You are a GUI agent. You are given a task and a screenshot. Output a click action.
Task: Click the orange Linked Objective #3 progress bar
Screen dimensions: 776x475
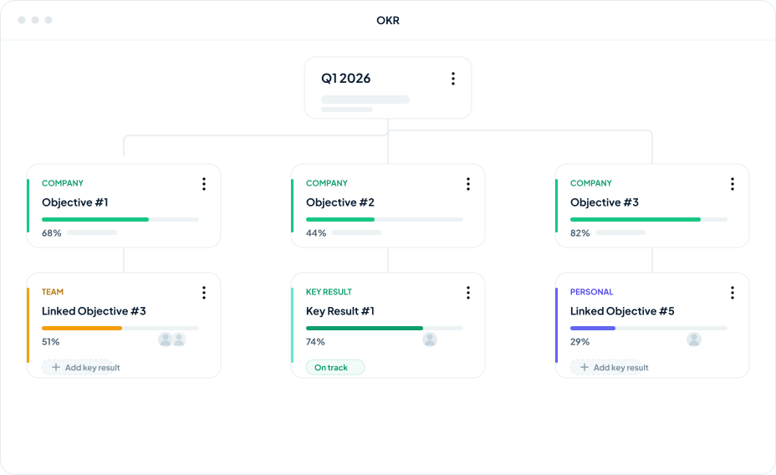[x=120, y=328]
